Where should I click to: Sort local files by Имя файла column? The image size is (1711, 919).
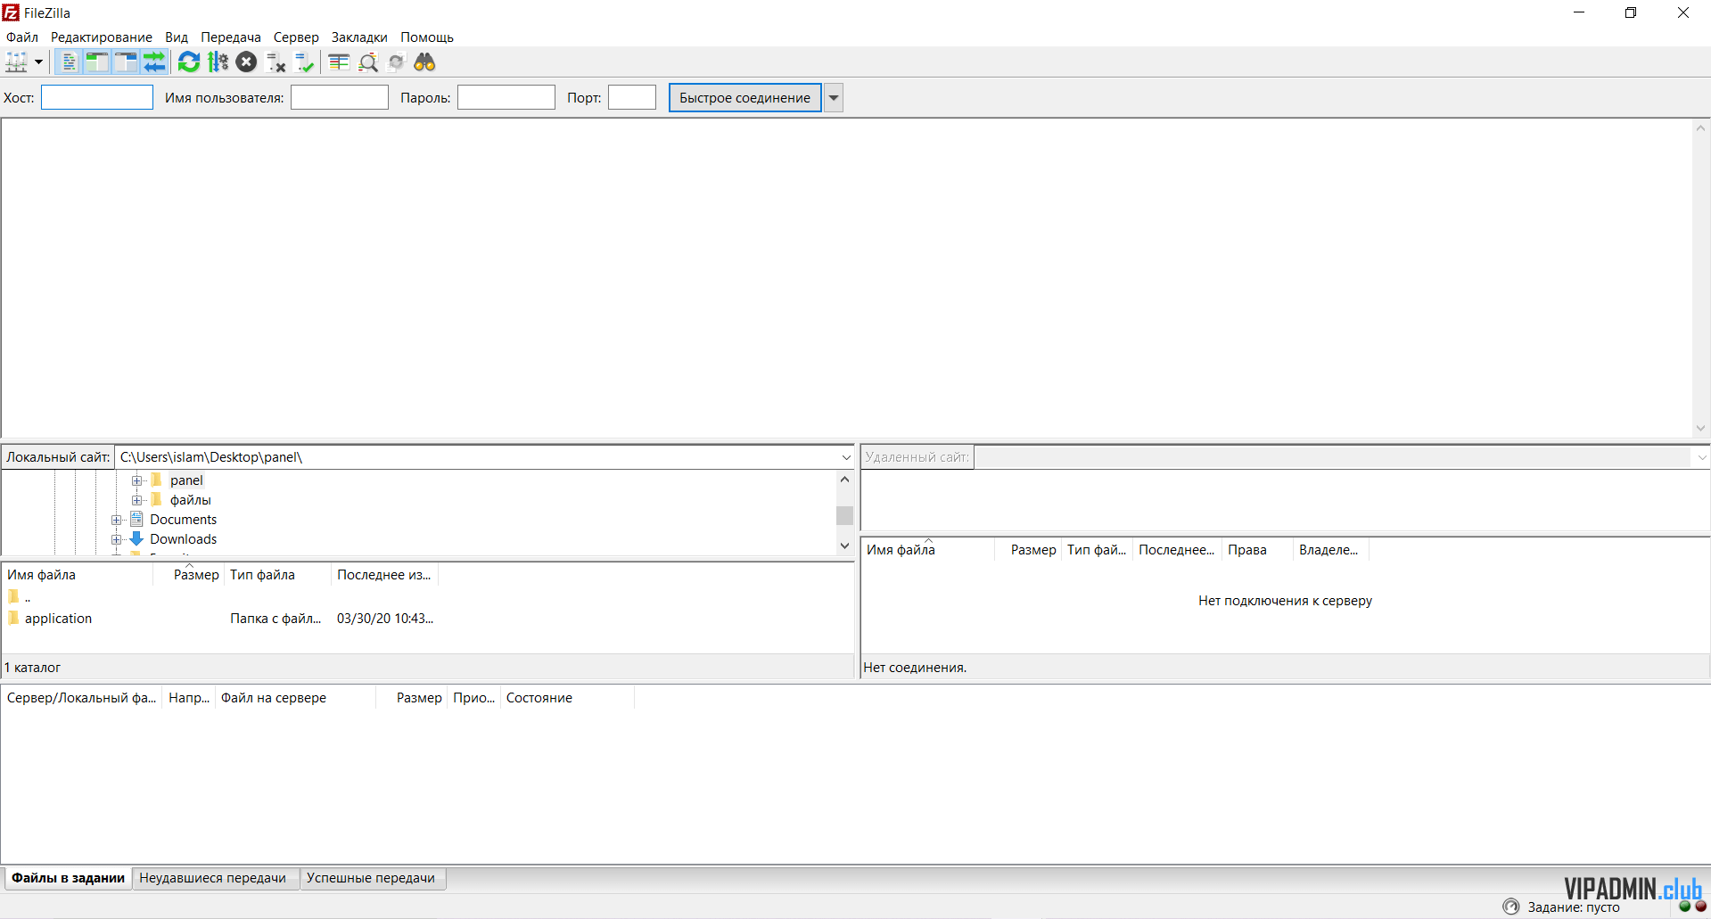pos(78,575)
